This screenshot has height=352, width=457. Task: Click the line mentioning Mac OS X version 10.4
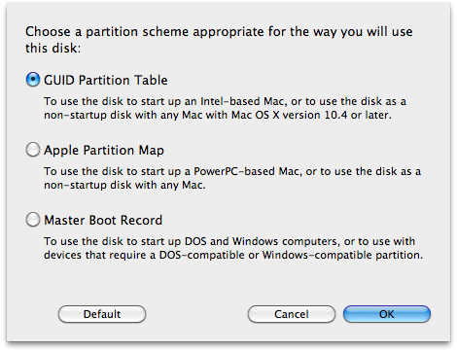[x=218, y=115]
